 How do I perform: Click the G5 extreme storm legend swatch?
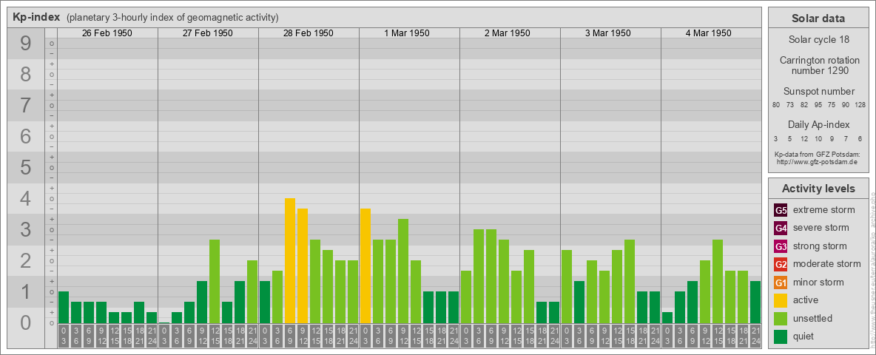781,211
